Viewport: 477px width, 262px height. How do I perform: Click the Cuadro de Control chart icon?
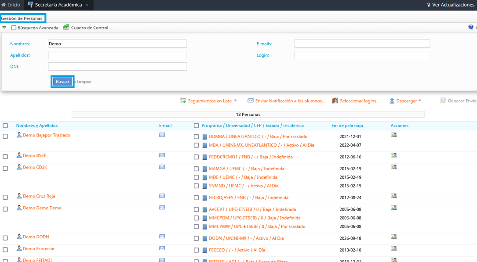pyautogui.click(x=66, y=28)
